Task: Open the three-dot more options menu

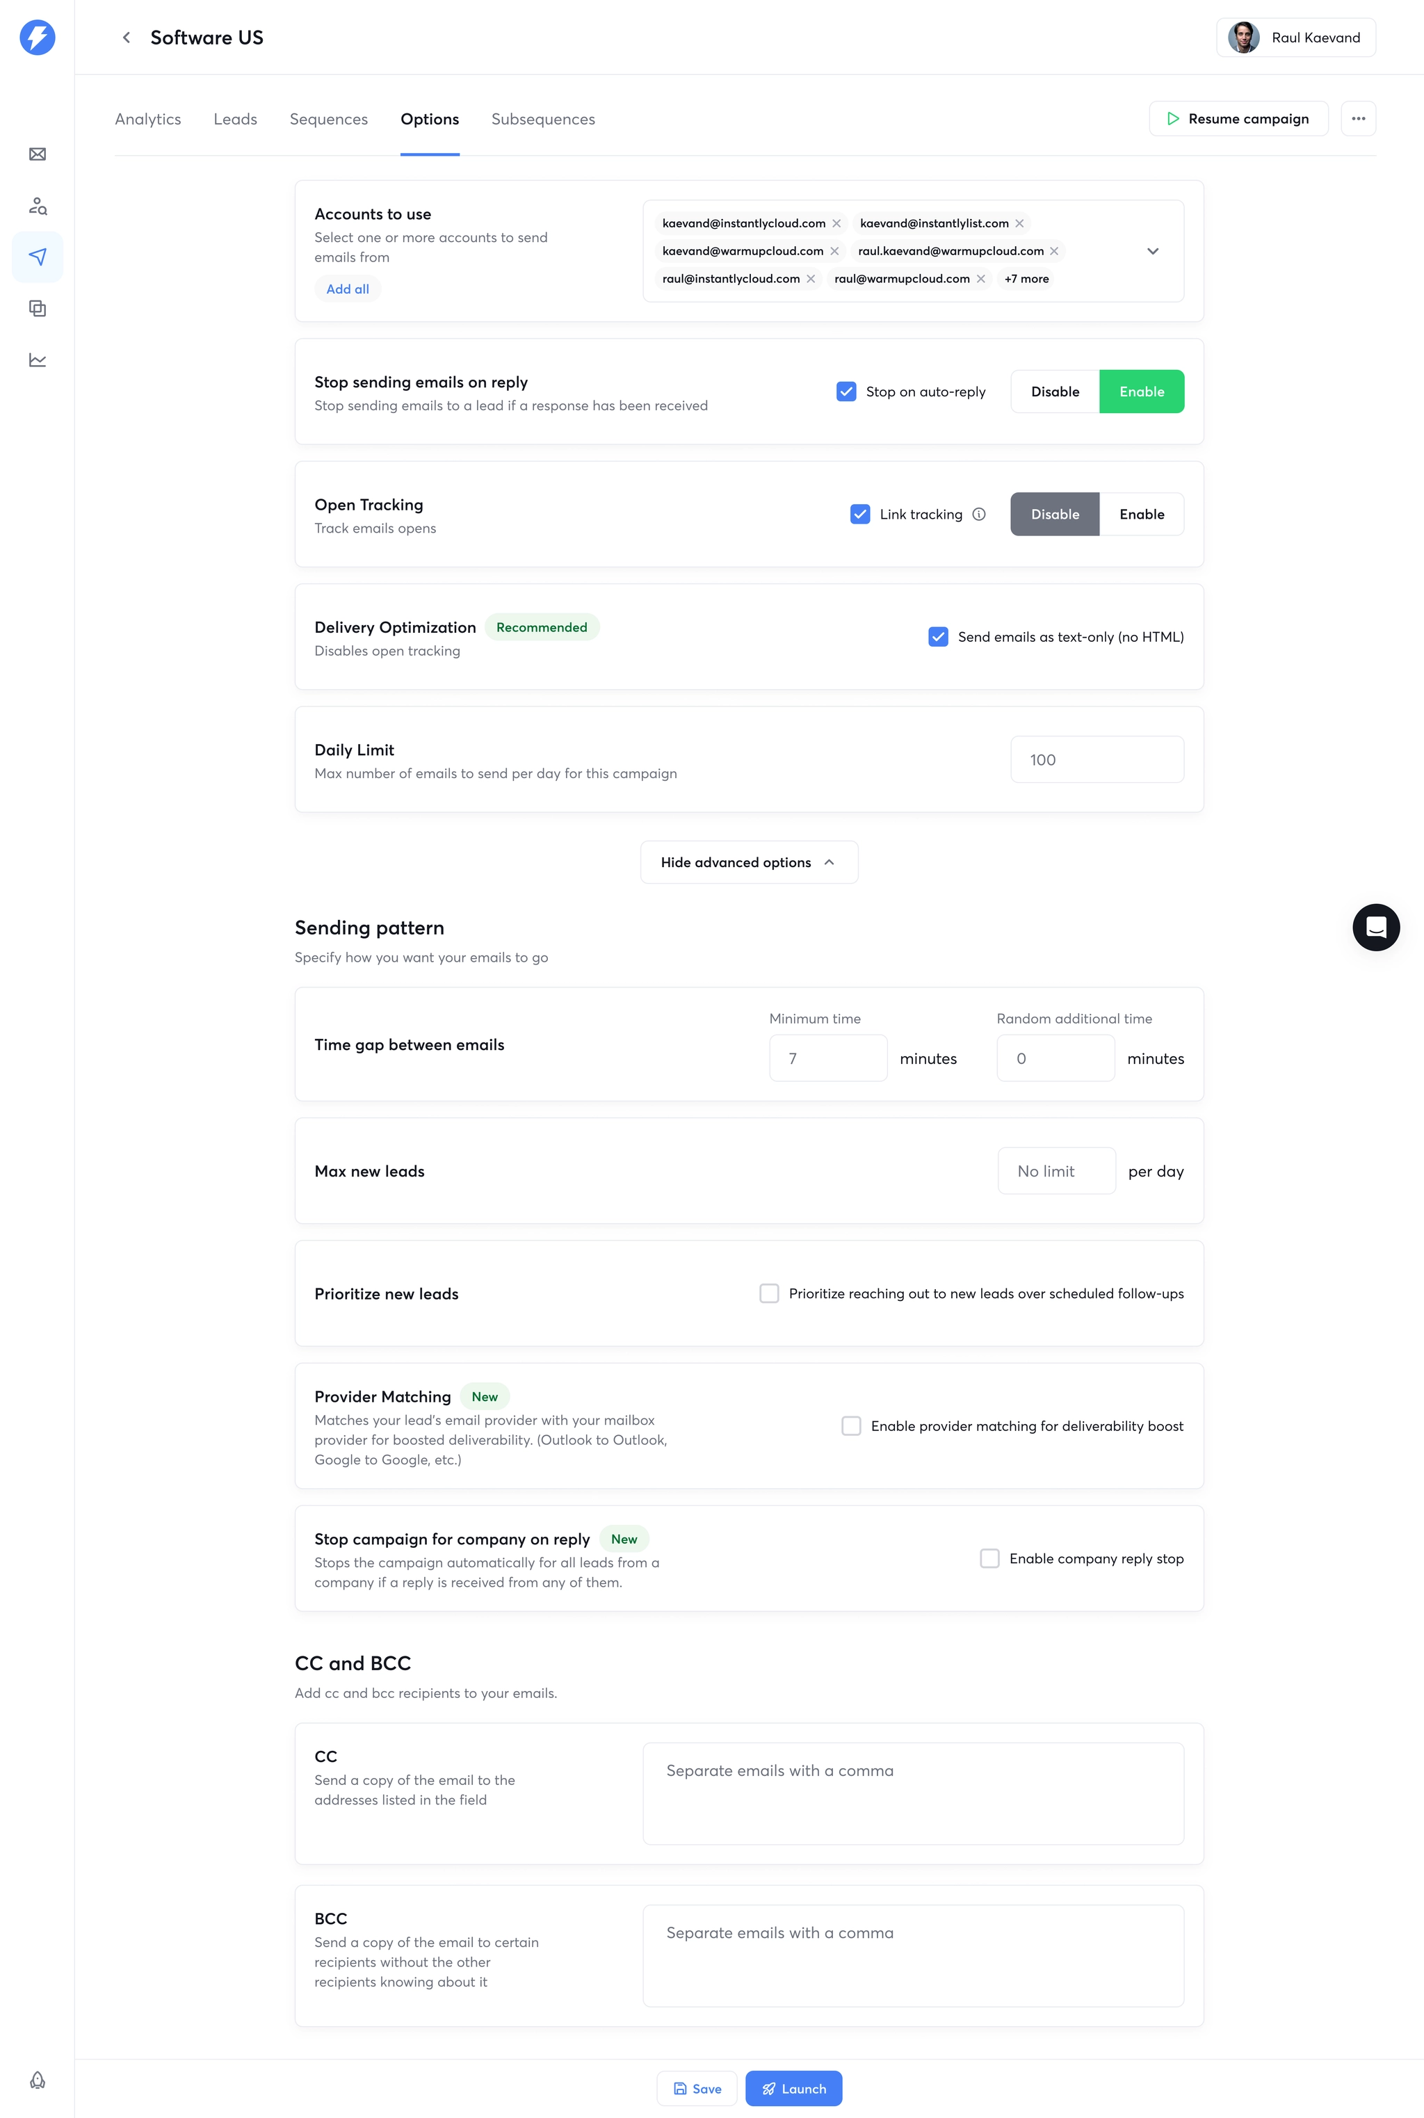Action: (1358, 119)
